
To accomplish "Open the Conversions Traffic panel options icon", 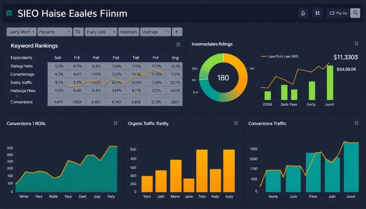I will [356, 123].
